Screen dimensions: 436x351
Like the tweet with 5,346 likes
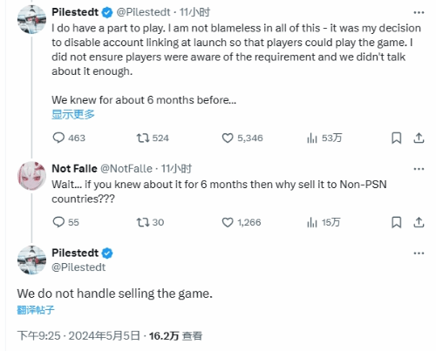[242, 138]
